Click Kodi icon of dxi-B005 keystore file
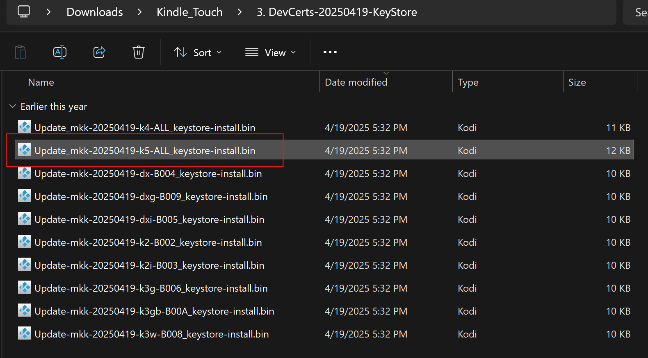This screenshot has width=648, height=358. point(25,219)
